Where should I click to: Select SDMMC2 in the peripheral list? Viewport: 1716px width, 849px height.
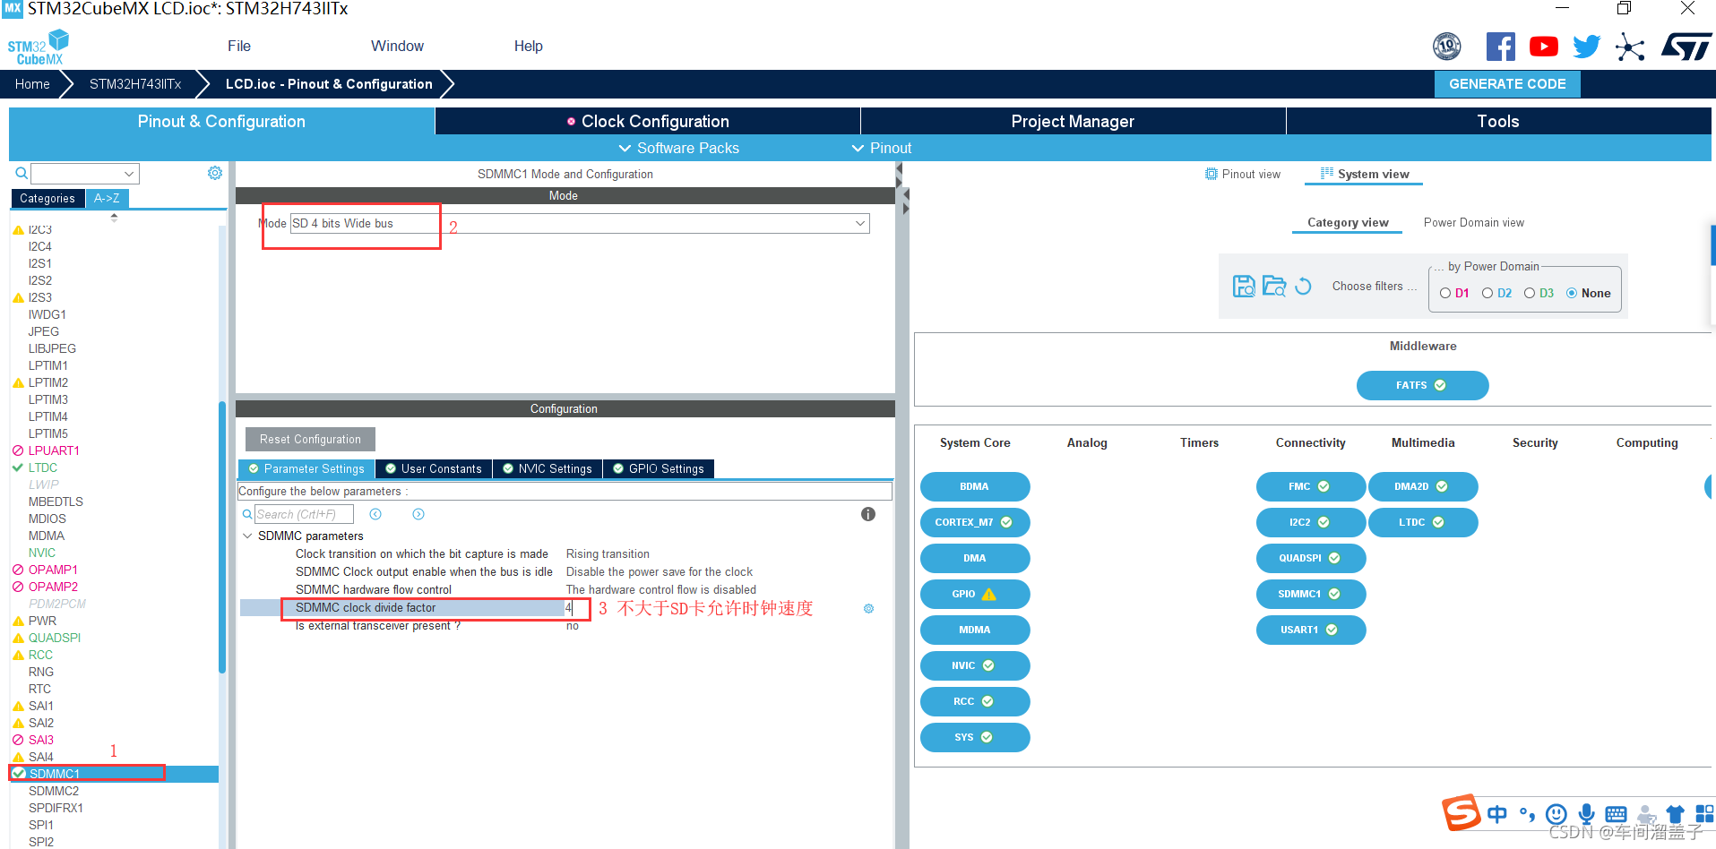pyautogui.click(x=54, y=791)
